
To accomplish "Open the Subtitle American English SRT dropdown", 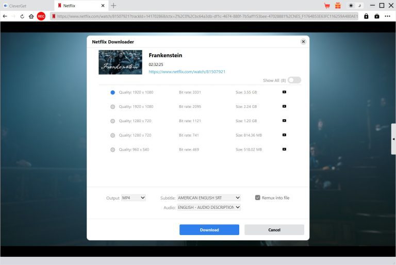I will pyautogui.click(x=209, y=198).
